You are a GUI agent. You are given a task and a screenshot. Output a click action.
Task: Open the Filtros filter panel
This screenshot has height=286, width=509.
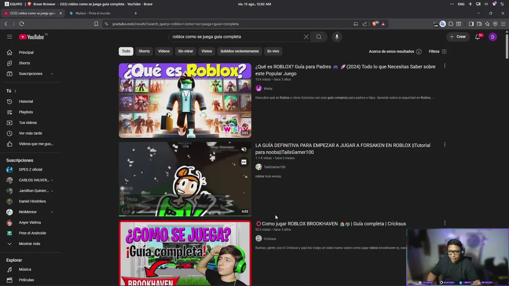tap(438, 51)
